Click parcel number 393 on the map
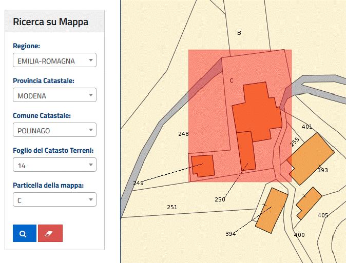 pos(322,170)
